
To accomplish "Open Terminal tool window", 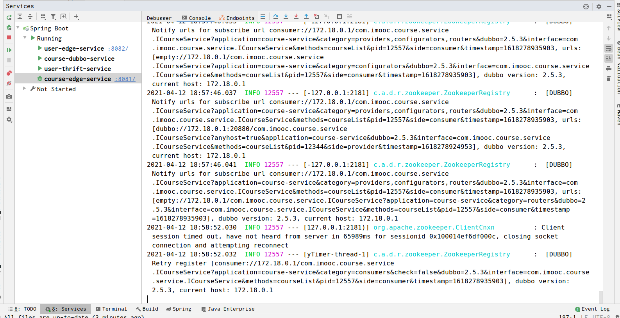I will [111, 309].
